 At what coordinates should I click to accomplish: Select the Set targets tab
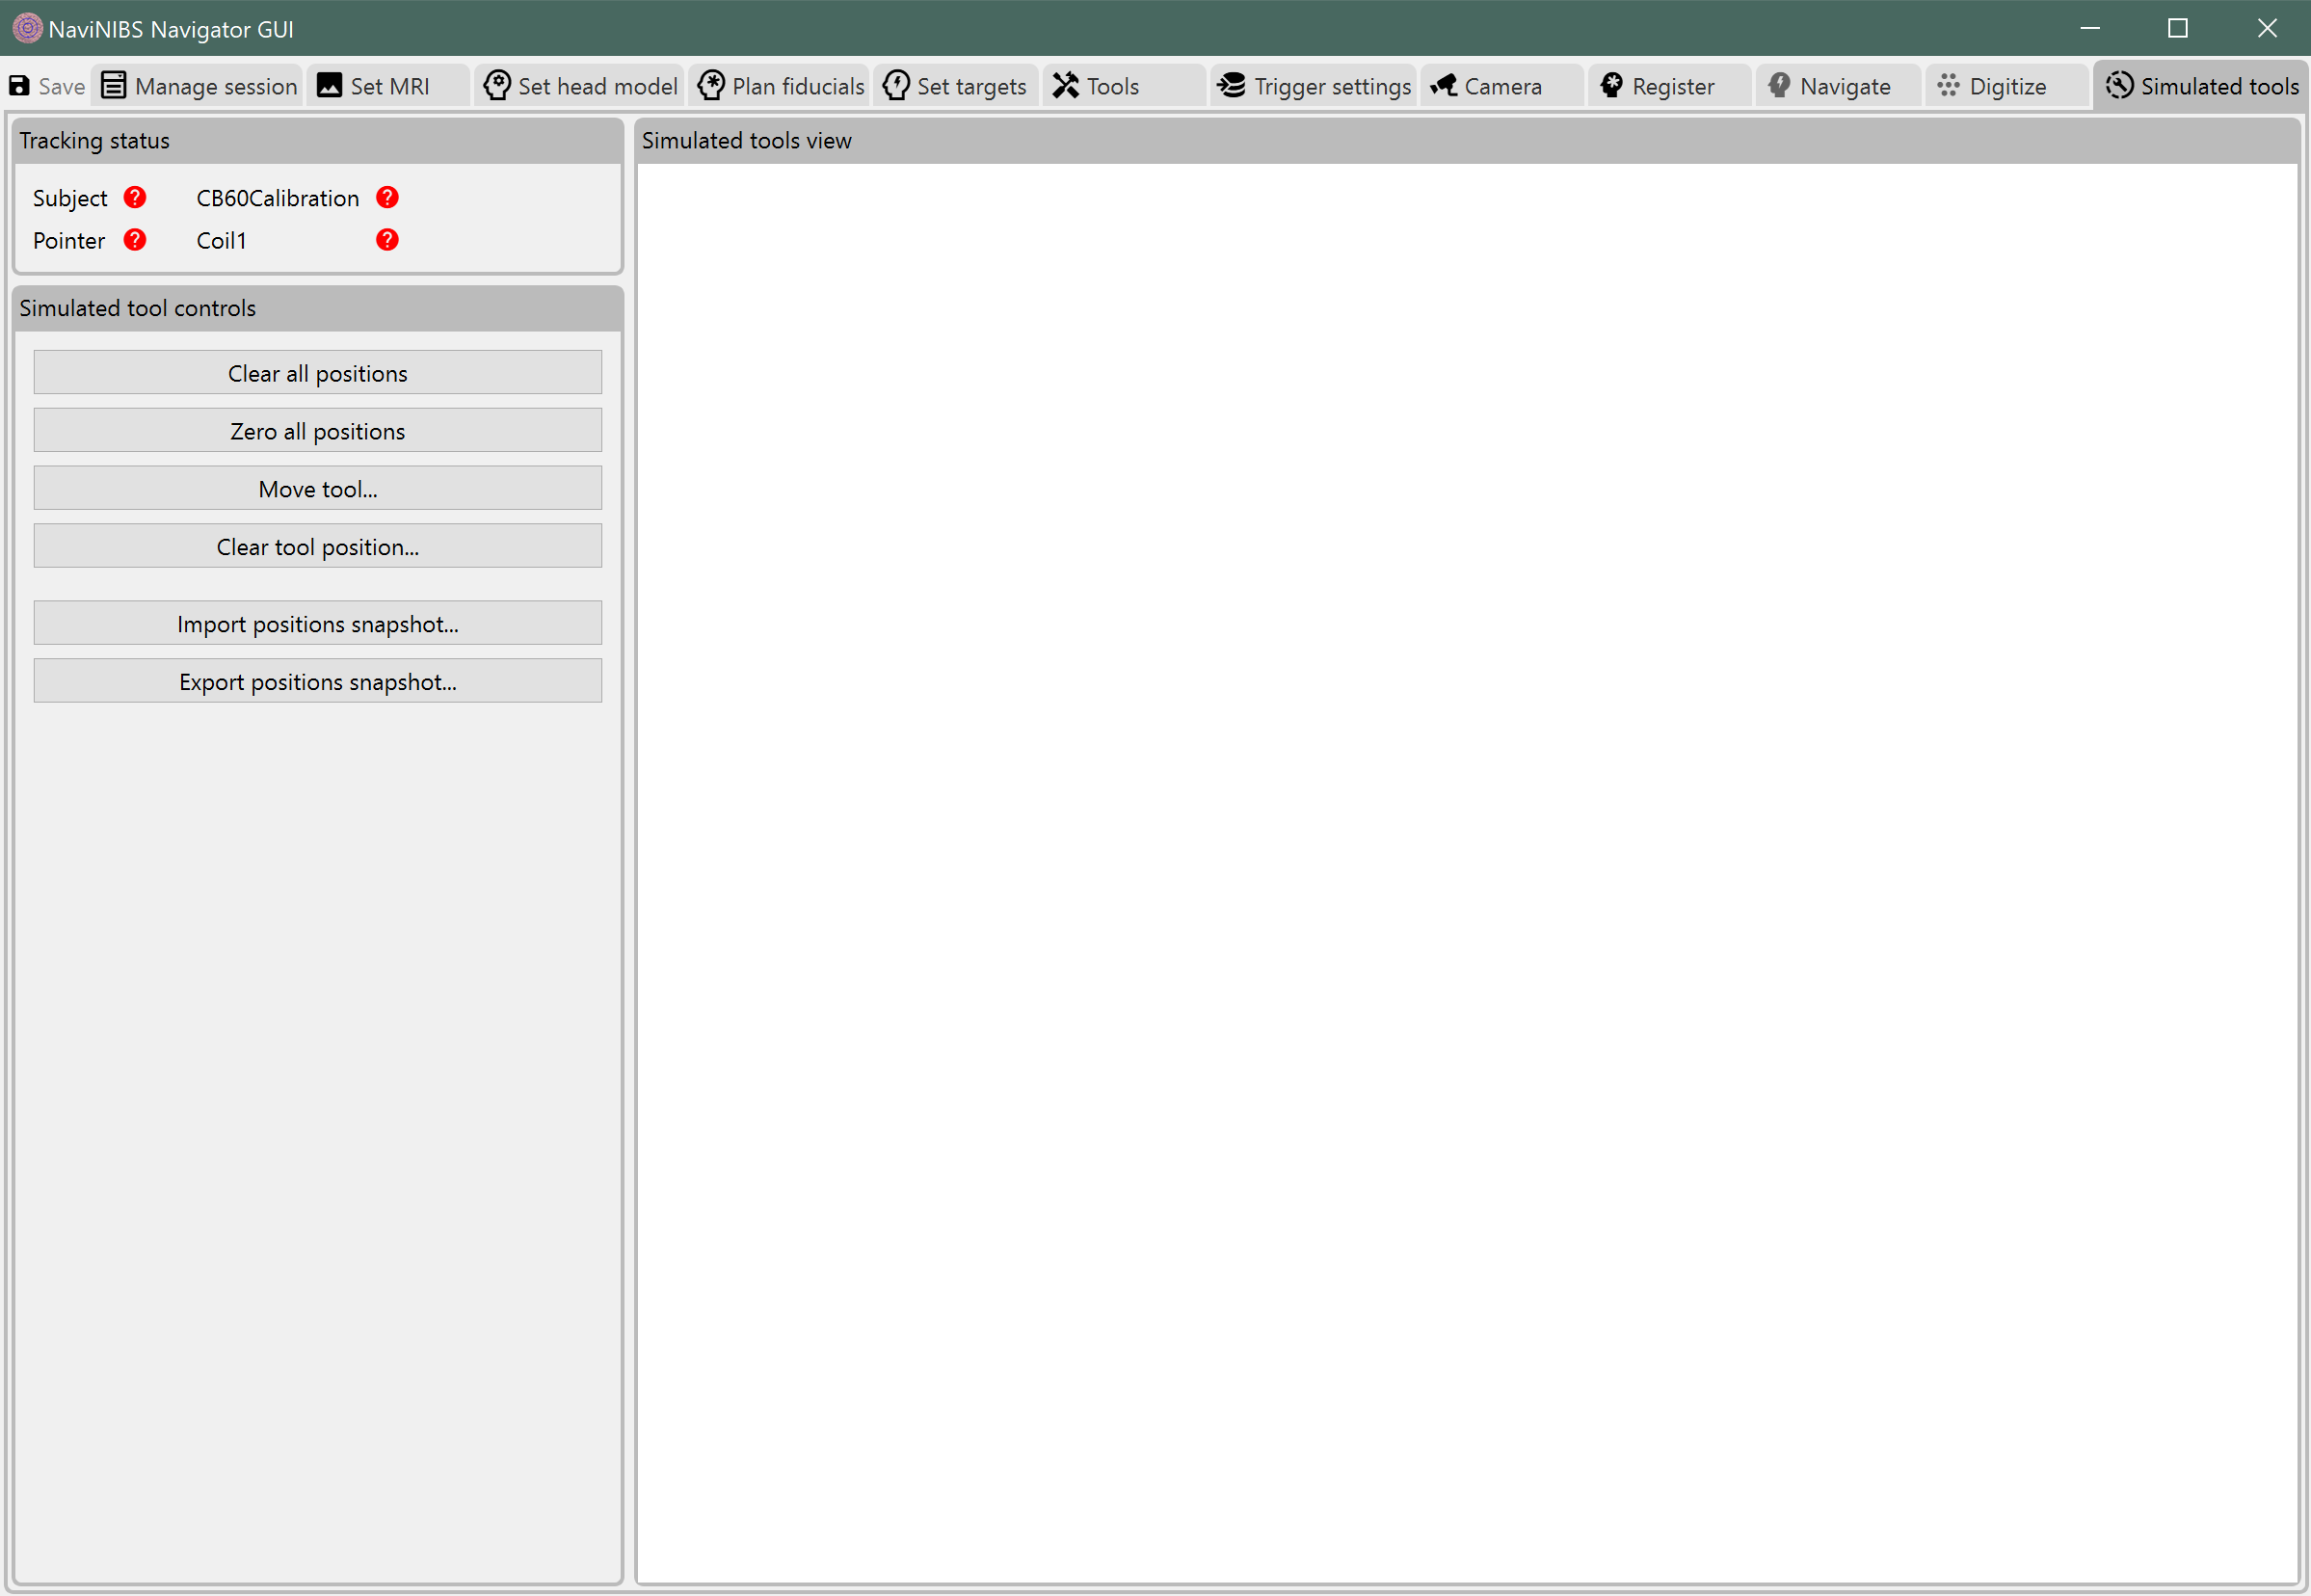(956, 86)
